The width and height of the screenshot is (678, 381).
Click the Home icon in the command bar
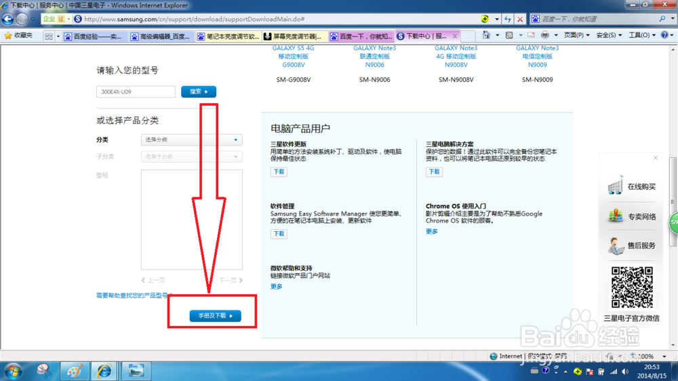point(486,35)
